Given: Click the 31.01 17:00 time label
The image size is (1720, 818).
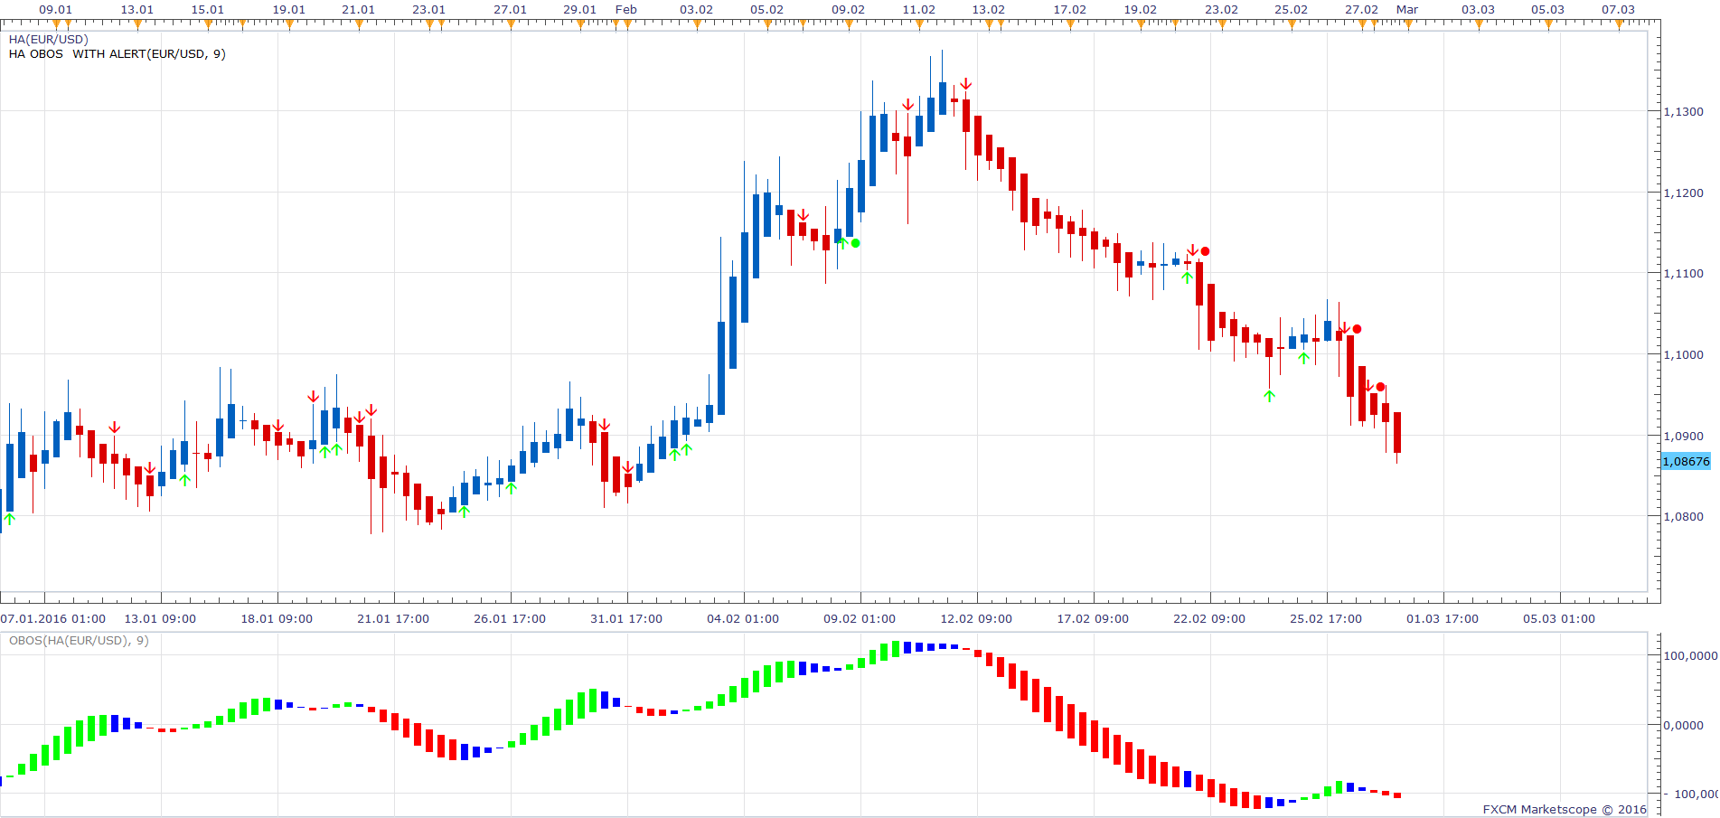Looking at the screenshot, I should (x=626, y=619).
